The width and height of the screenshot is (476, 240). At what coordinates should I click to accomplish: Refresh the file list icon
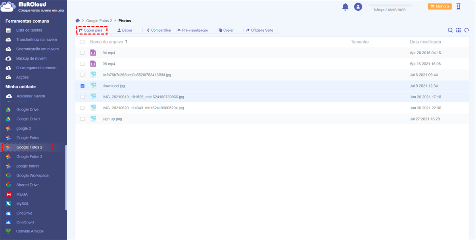467,30
